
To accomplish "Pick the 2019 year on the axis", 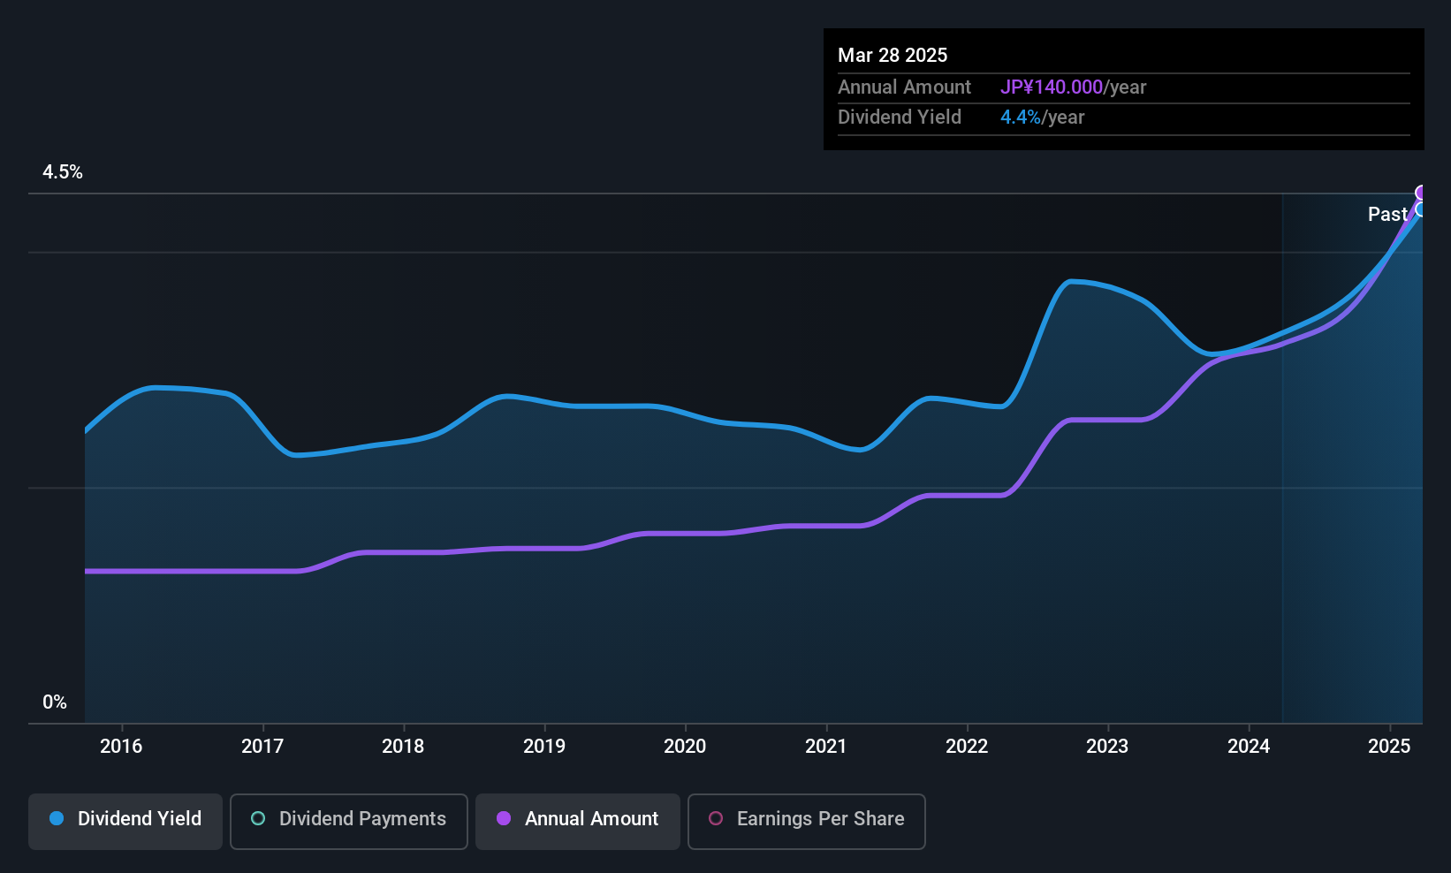I will 544,746.
